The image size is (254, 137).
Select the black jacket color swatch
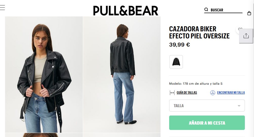[x=176, y=62]
